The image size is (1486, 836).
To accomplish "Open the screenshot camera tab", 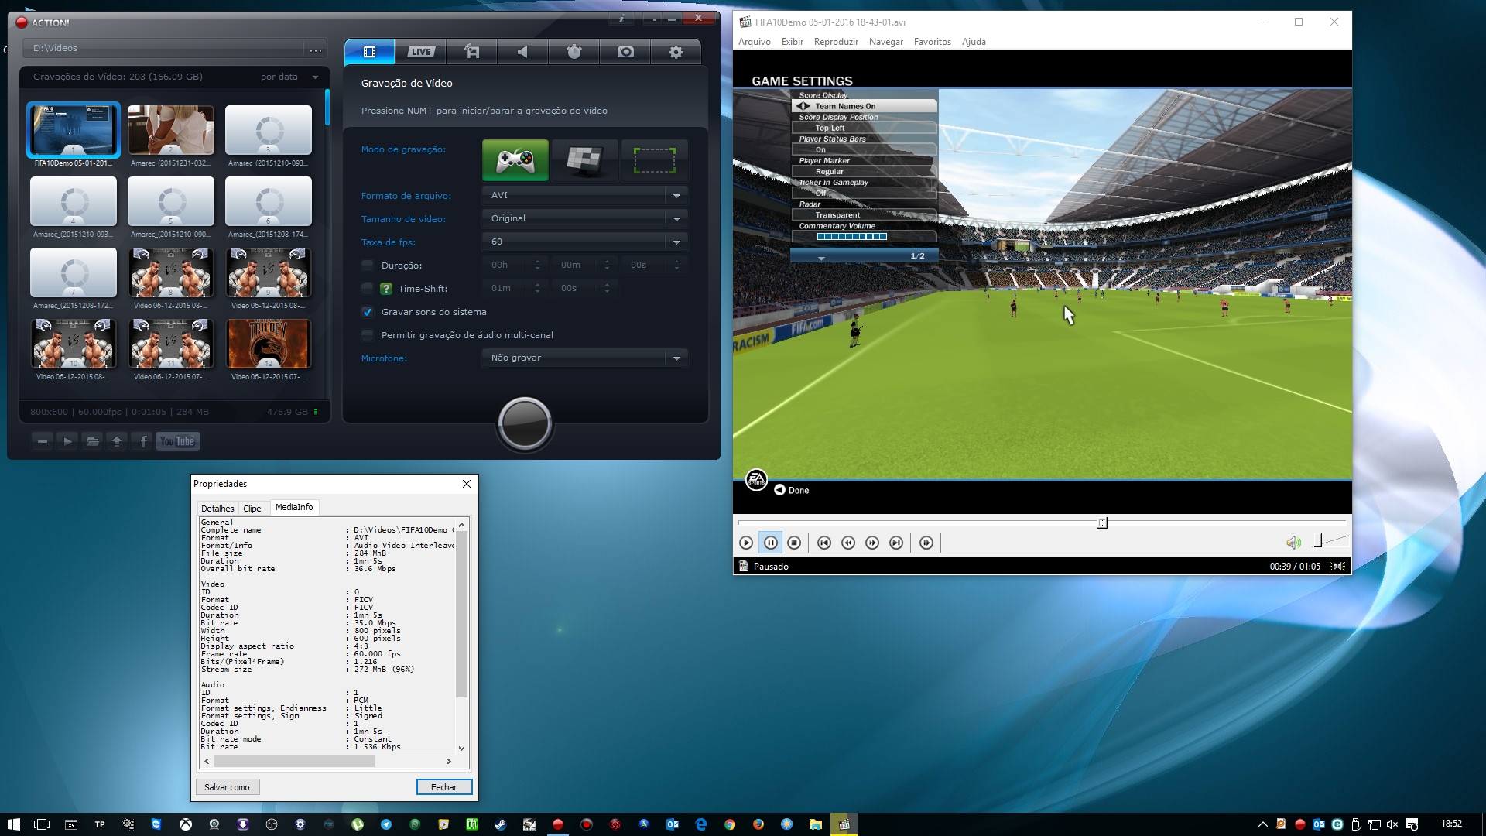I will pos(625,52).
